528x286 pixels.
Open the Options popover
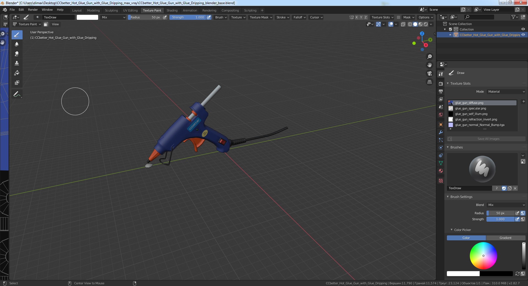(x=425, y=17)
